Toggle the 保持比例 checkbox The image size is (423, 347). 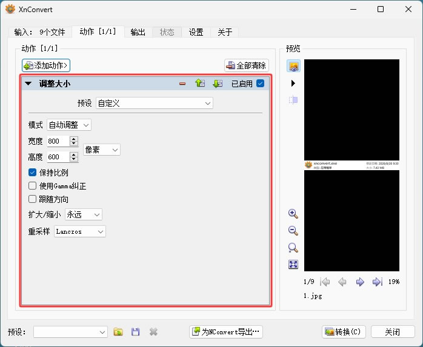click(x=32, y=172)
